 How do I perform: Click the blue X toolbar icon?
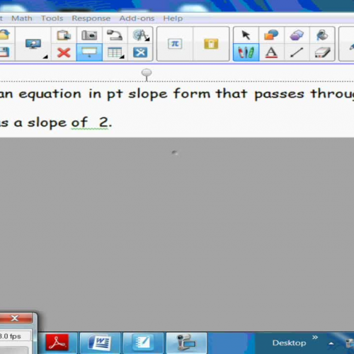pyautogui.click(x=140, y=52)
